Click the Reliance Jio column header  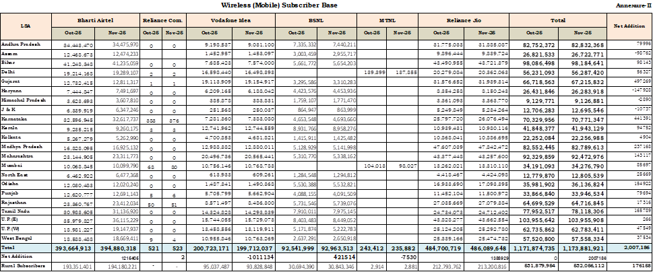click(x=464, y=21)
